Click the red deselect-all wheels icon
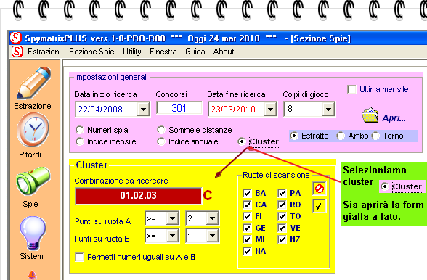 320,189
